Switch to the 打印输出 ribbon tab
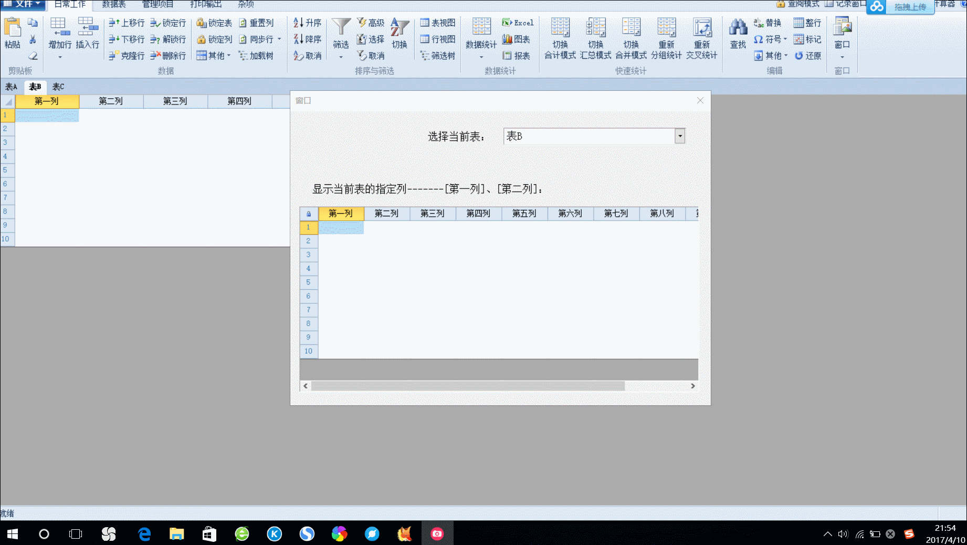Image resolution: width=967 pixels, height=545 pixels. point(206,4)
